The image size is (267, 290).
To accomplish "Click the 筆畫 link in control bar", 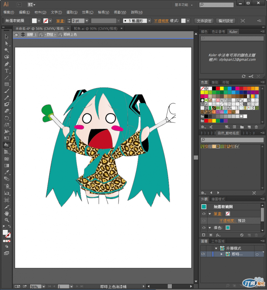I will [60, 21].
